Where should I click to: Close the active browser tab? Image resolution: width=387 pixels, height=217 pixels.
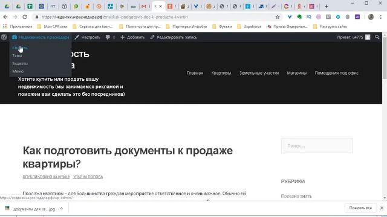pos(160,7)
